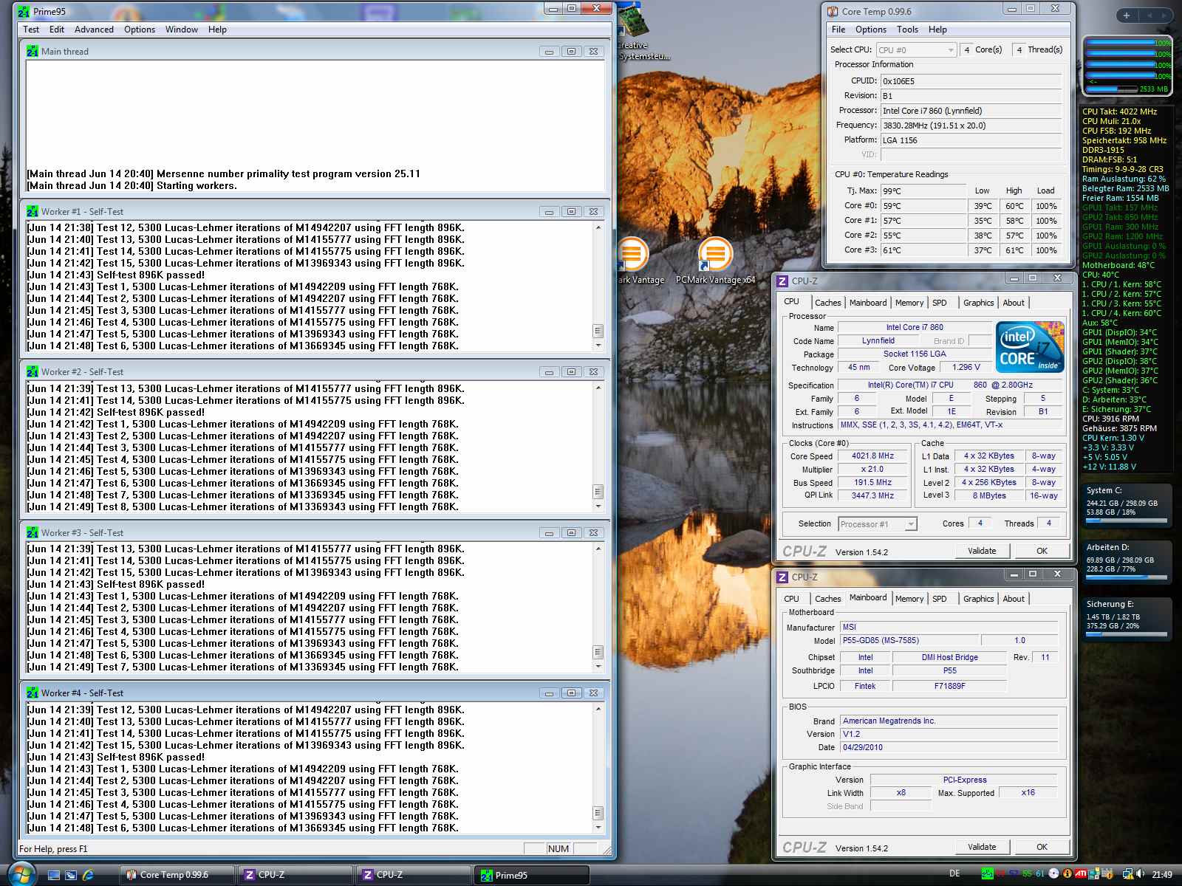The width and height of the screenshot is (1182, 886).
Task: Switch to Prime95 via its taskbar button
Action: 531,875
